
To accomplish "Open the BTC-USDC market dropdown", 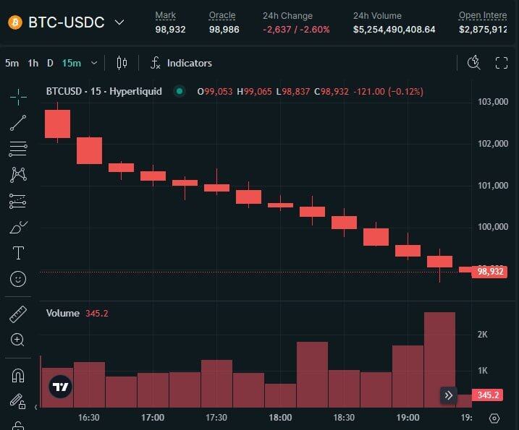I will [119, 22].
